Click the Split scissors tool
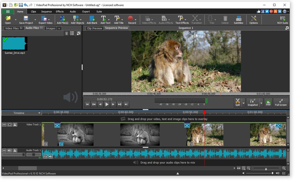The height and width of the screenshot is (184, 298). [238, 102]
